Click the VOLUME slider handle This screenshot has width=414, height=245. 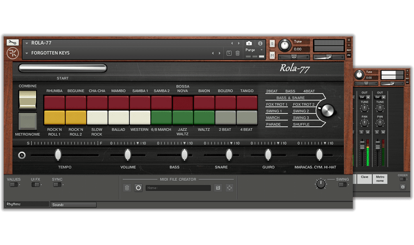128,155
